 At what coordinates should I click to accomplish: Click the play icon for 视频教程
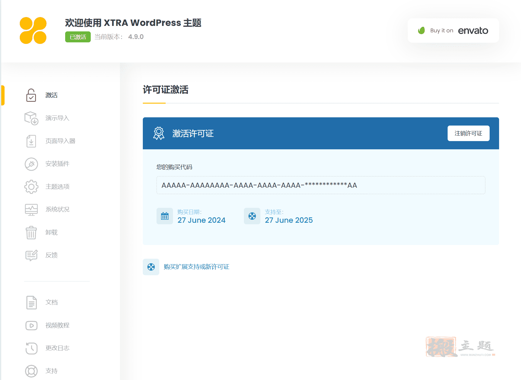coord(31,325)
